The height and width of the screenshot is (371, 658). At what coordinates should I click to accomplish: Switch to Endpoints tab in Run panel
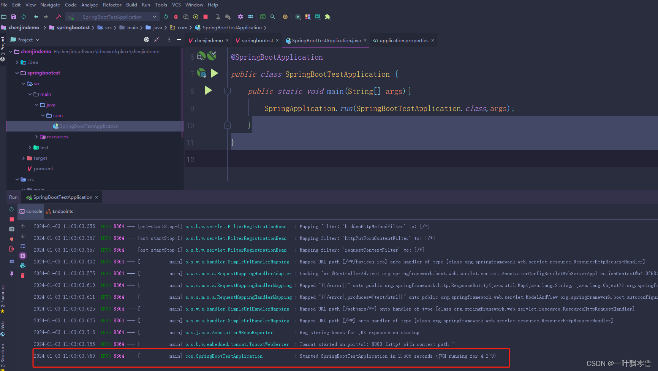pyautogui.click(x=59, y=211)
